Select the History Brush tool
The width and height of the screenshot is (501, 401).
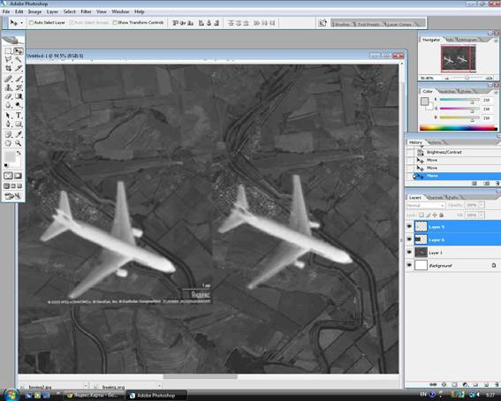[19, 87]
